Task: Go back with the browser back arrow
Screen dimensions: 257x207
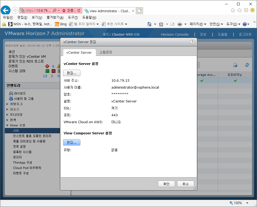Action: click(x=6, y=10)
